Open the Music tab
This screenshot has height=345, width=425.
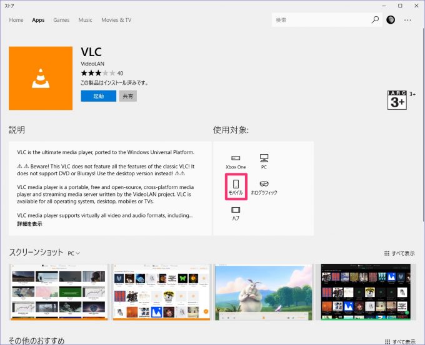(x=85, y=20)
